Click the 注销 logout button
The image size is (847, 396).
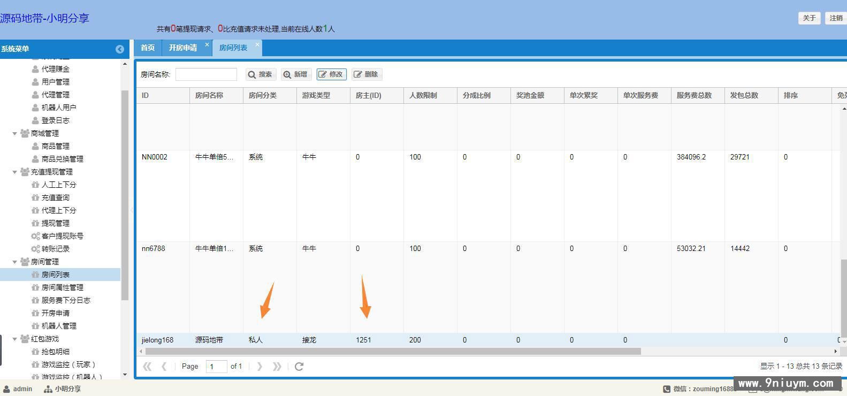point(836,18)
